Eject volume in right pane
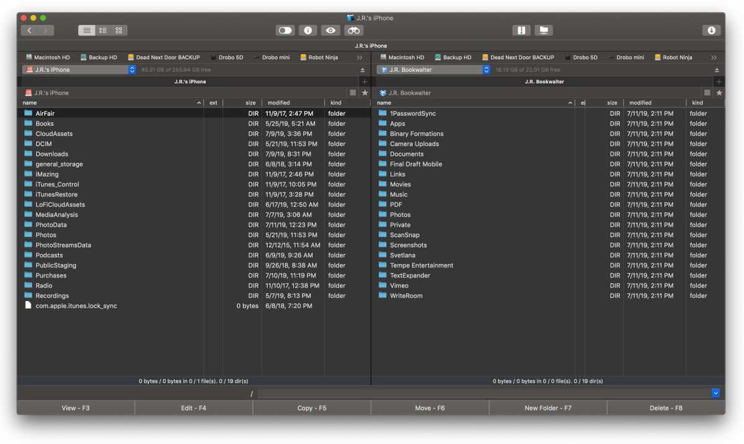 (x=717, y=70)
